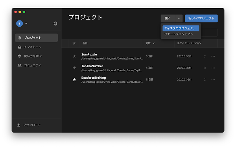This screenshot has width=236, height=148.
Task: Click the 新しいプロジェクト button
Action: point(201,18)
